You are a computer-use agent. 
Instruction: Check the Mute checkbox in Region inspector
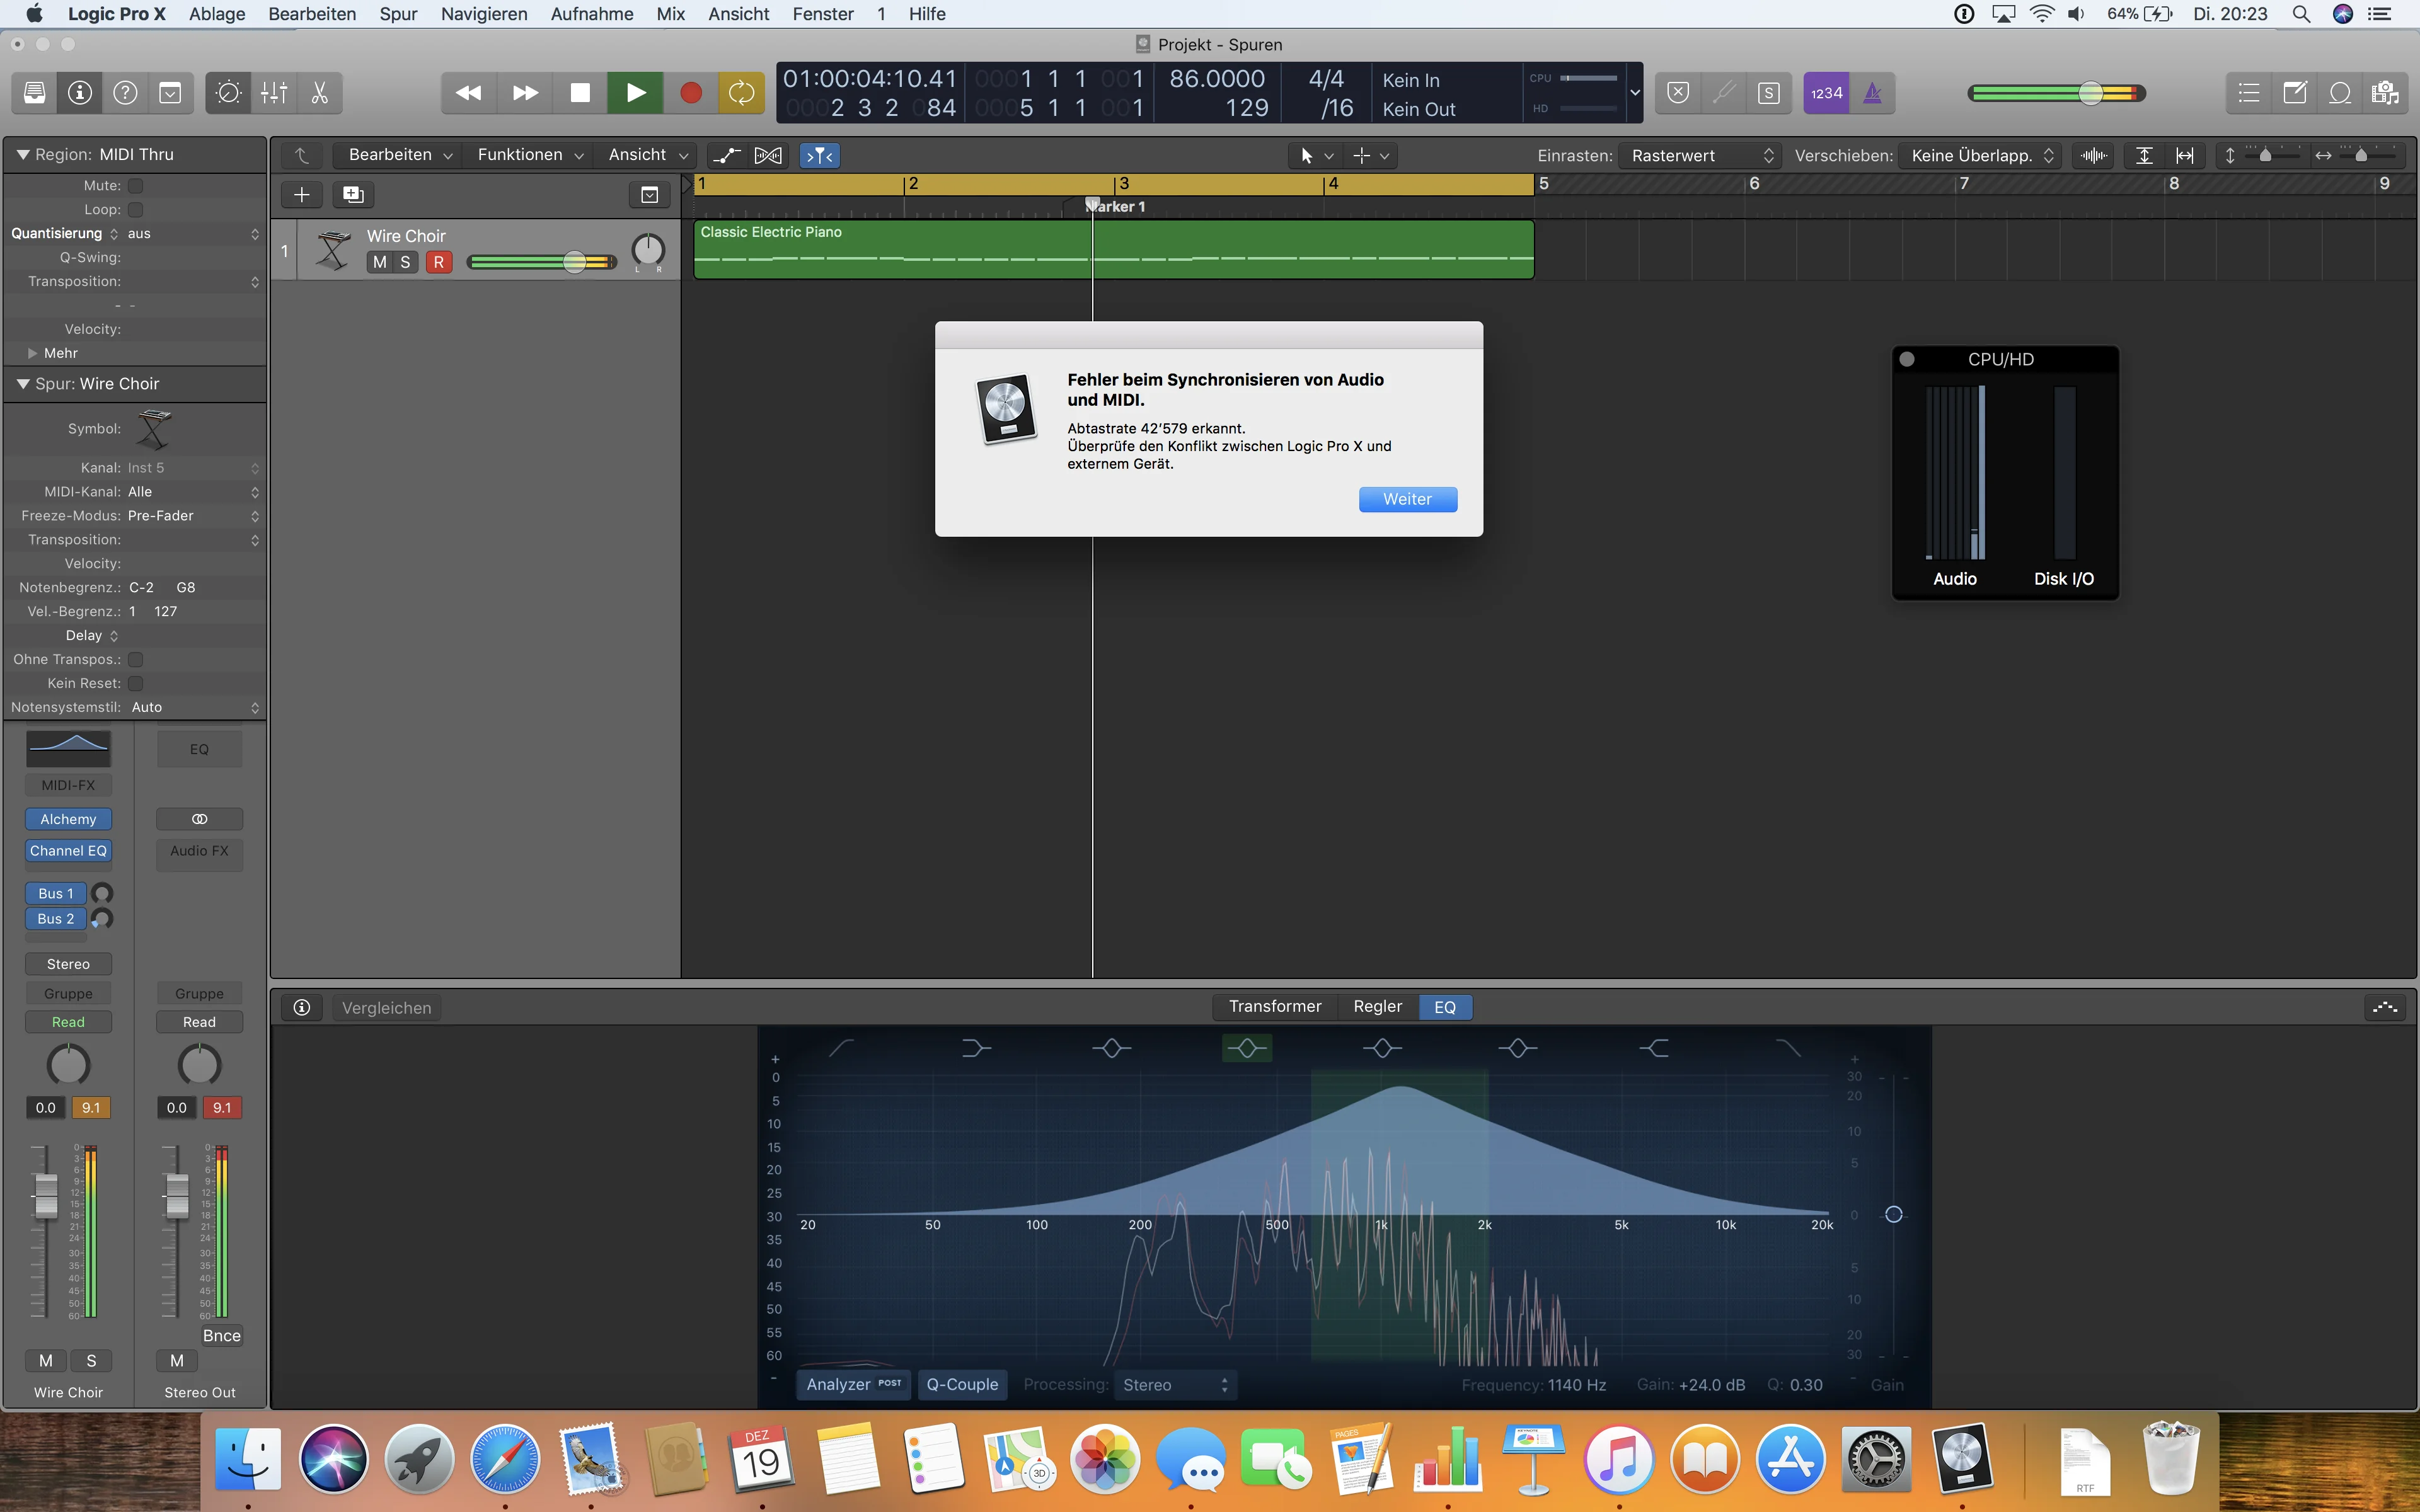(136, 185)
